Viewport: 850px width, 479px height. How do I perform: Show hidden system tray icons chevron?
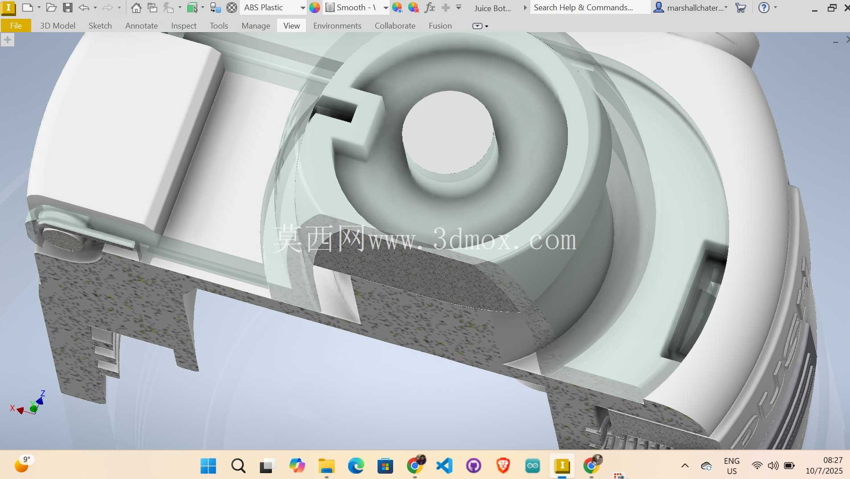(x=685, y=466)
